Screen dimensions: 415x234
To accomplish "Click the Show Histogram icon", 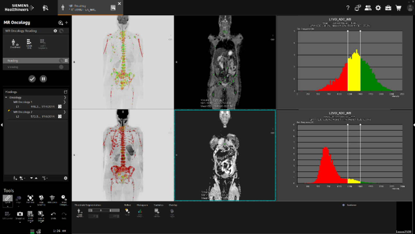I will [140, 212].
